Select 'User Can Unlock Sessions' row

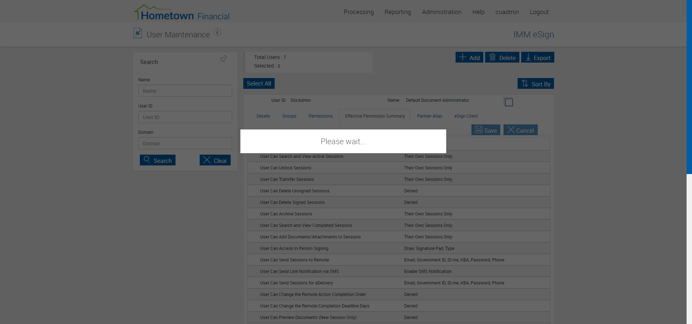click(399, 168)
